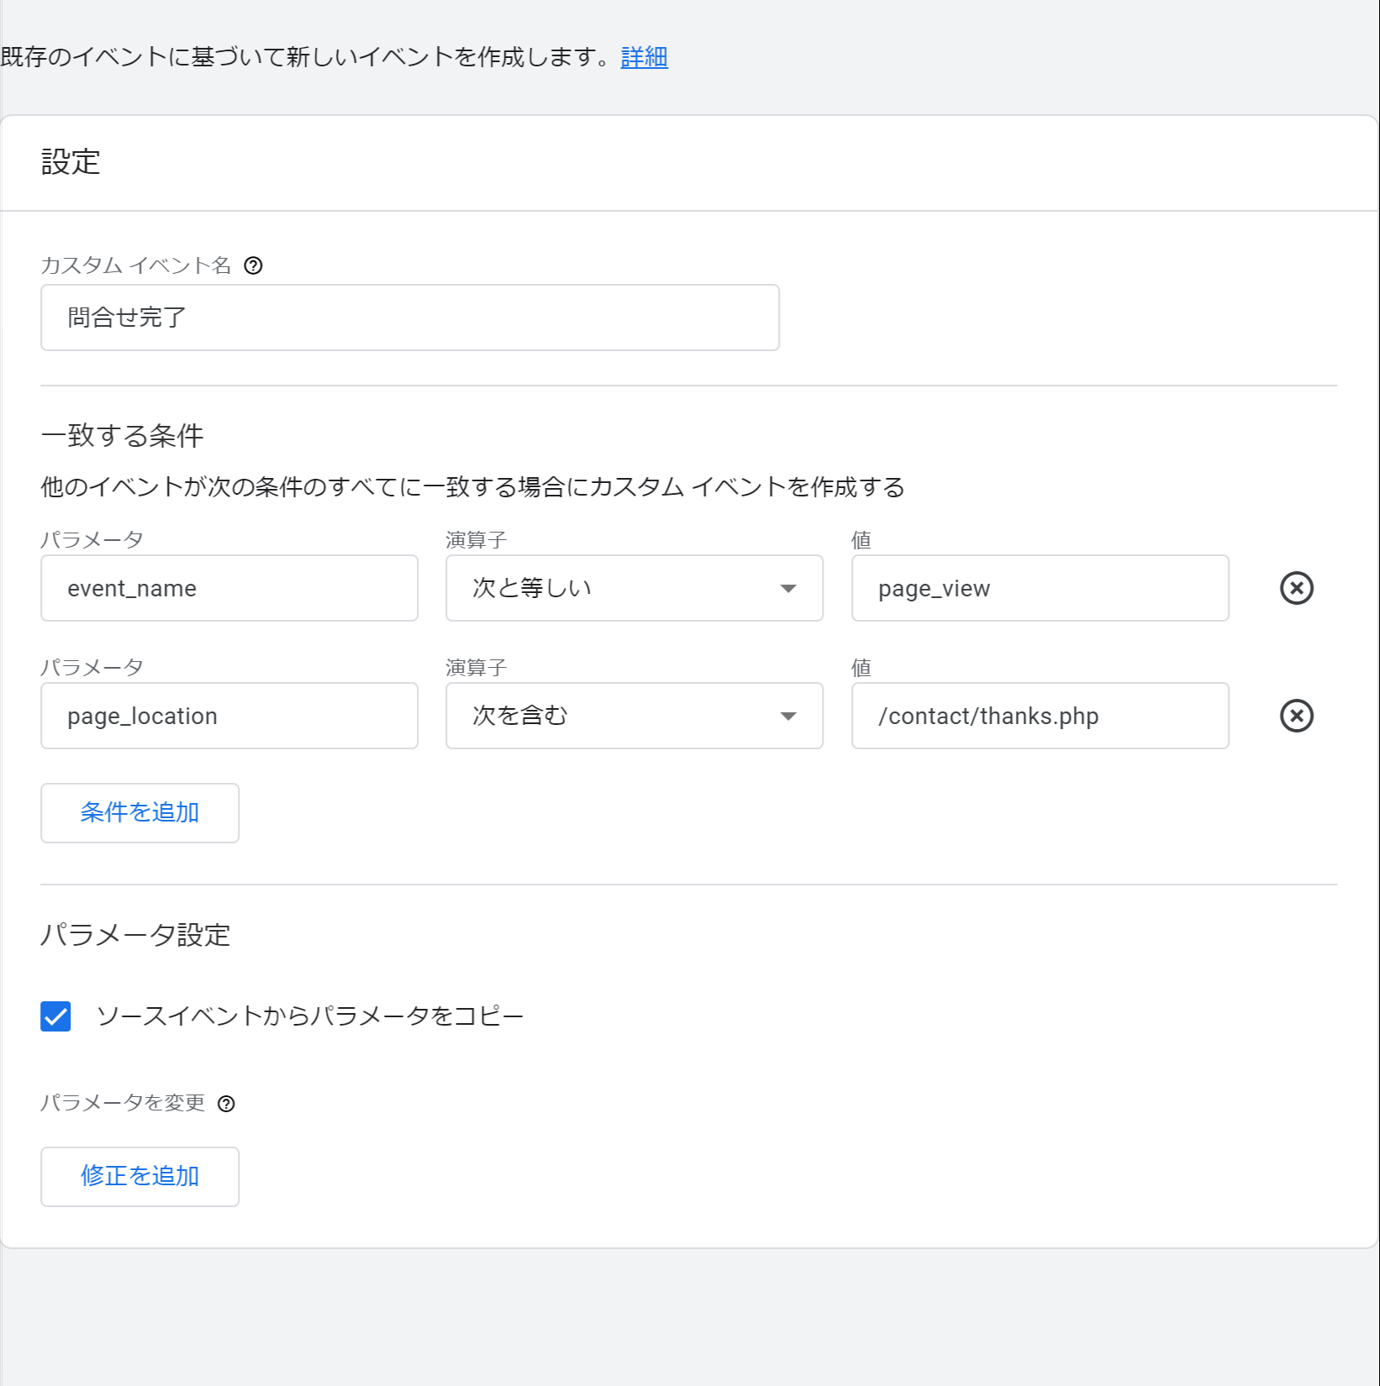This screenshot has height=1386, width=1380.
Task: Remove the event_name page_view condition
Action: coord(1296,588)
